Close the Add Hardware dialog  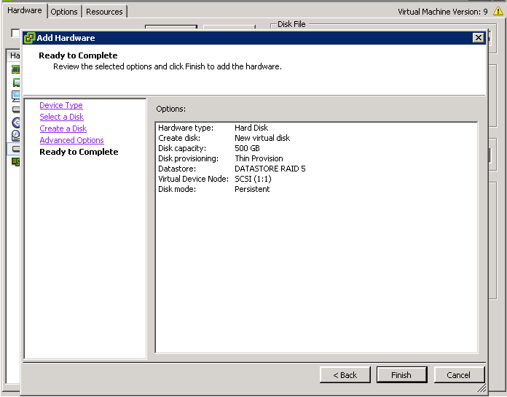click(x=478, y=38)
